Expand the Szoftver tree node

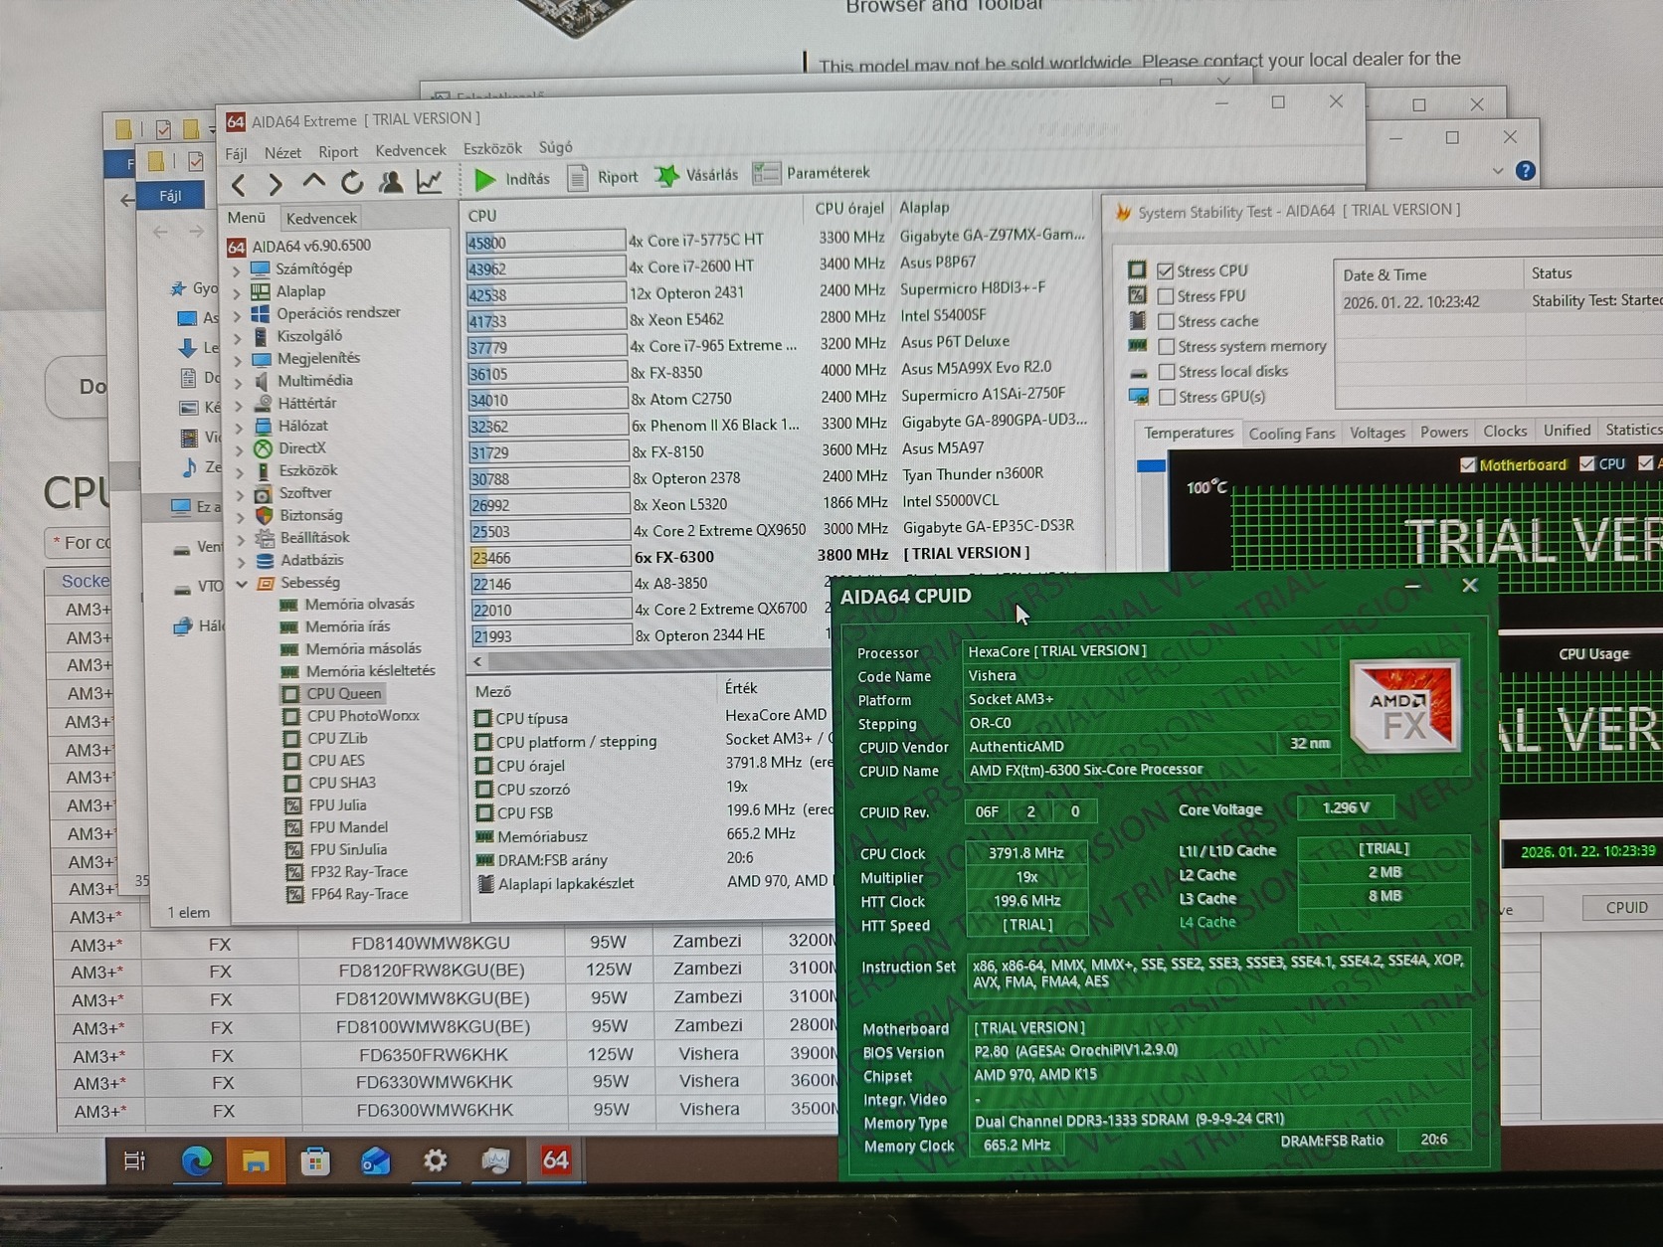[x=240, y=494]
